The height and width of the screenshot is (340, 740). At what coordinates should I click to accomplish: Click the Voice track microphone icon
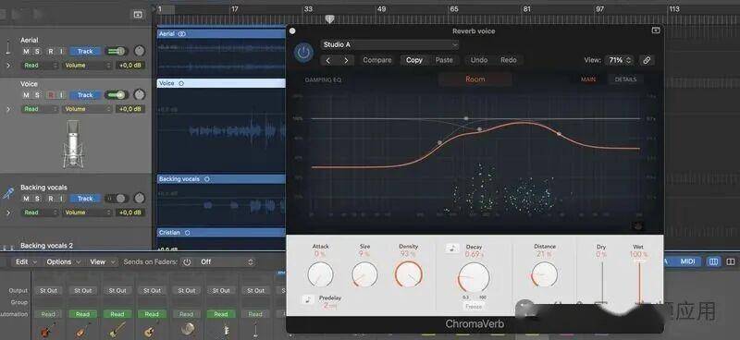[73, 144]
